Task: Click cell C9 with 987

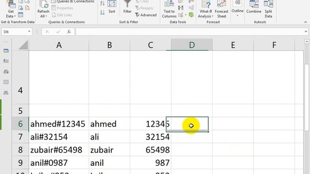Action: pos(151,163)
